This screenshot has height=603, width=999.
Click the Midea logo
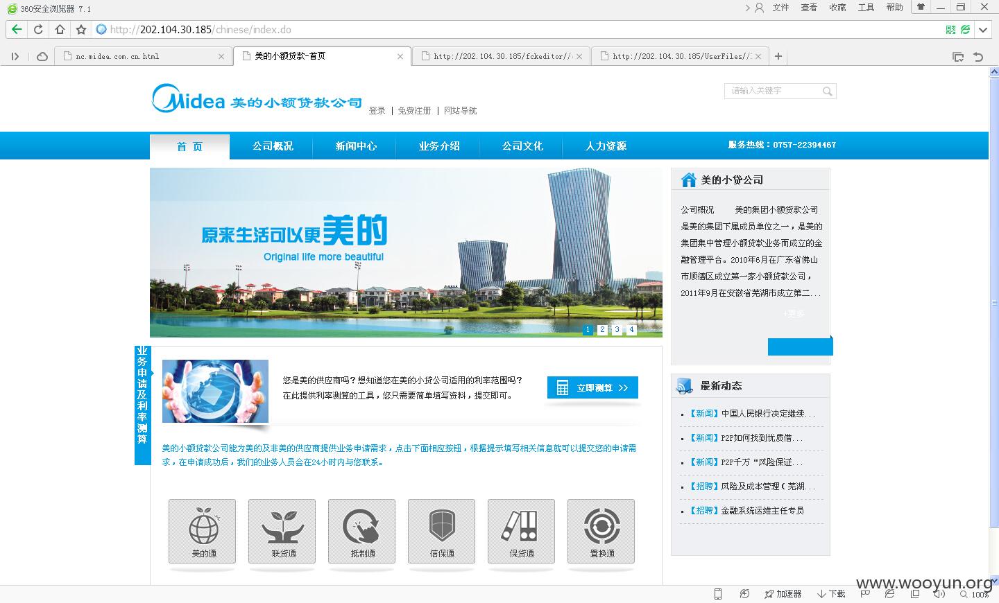click(257, 98)
